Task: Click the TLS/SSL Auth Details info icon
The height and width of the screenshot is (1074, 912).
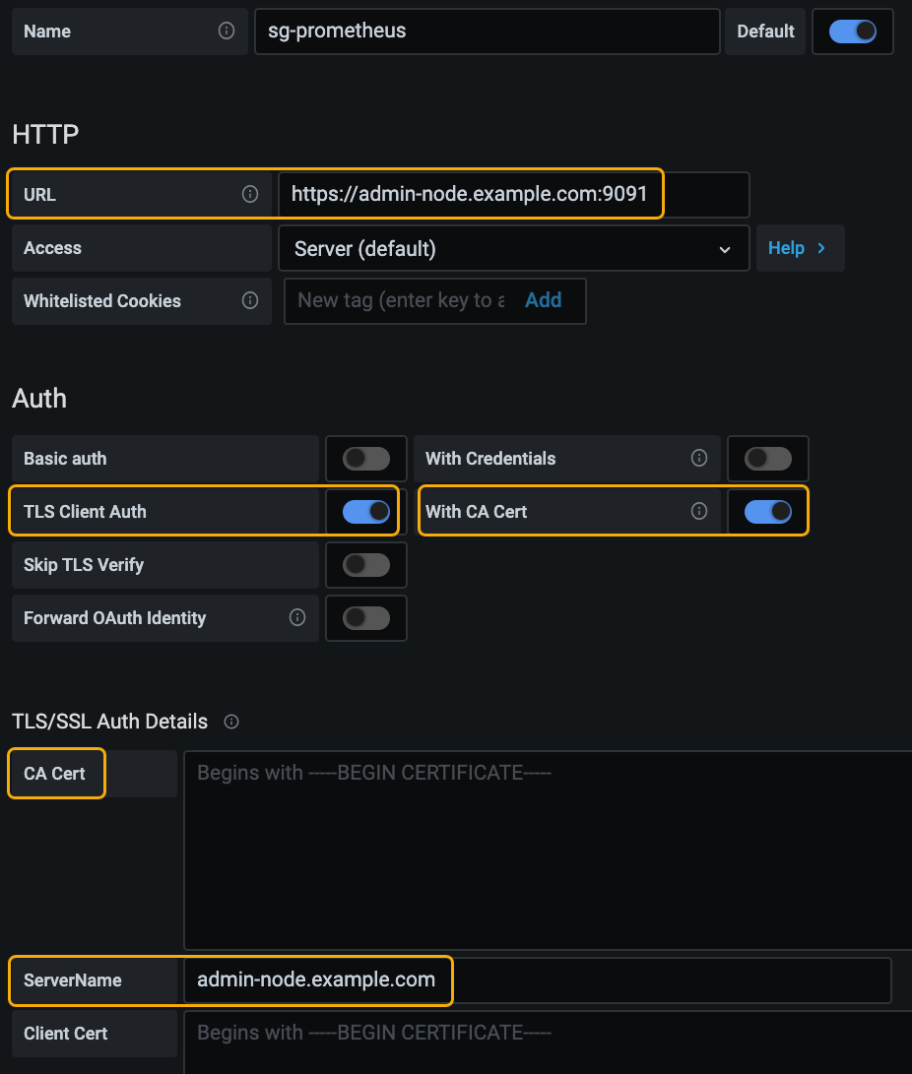Action: coord(231,722)
